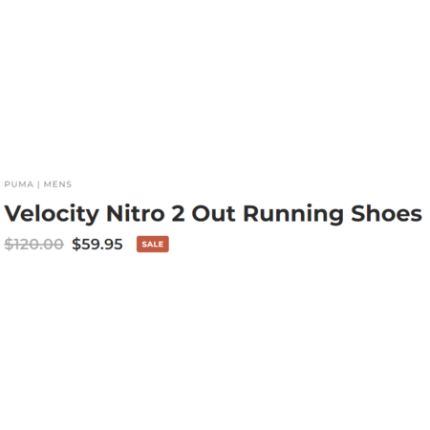The width and height of the screenshot is (430, 430).
Task: Click the letter S in the SALE badge
Action: pyautogui.click(x=144, y=244)
